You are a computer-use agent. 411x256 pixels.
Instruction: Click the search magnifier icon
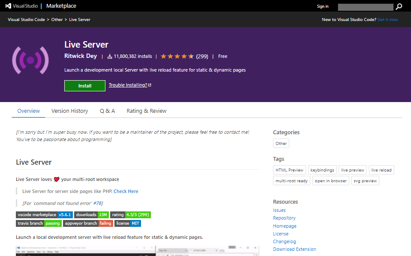pyautogui.click(x=399, y=6)
